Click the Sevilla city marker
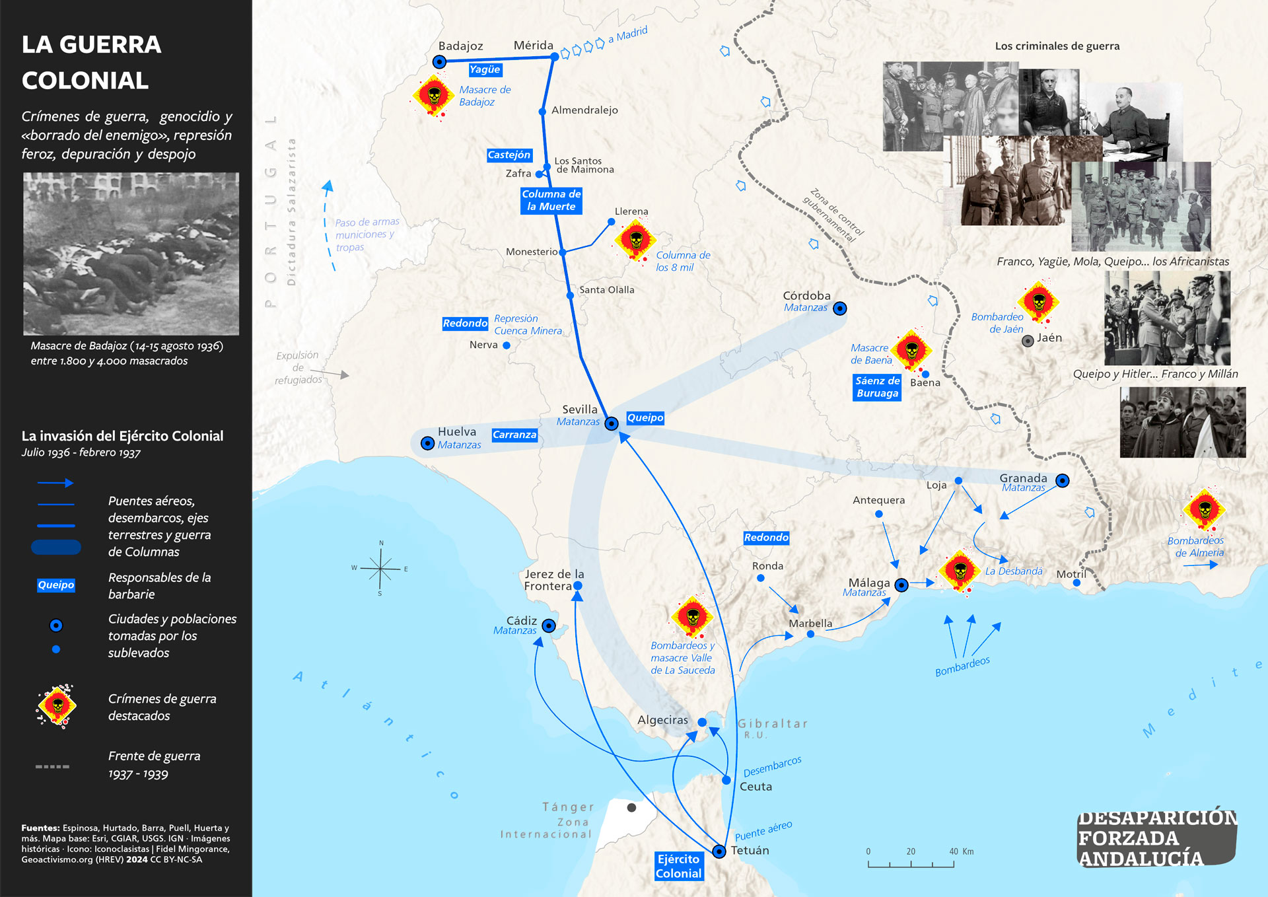The image size is (1268, 897). (612, 423)
